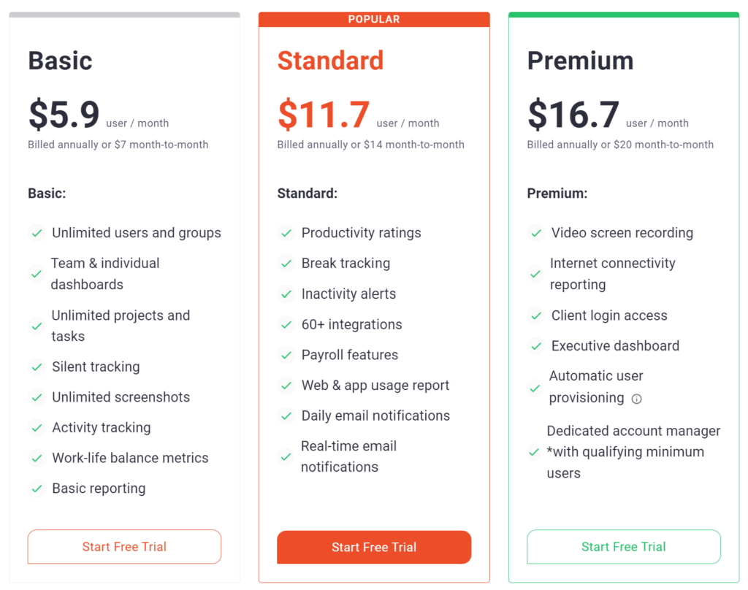Click the checkmark next to Silent tracking

point(37,367)
